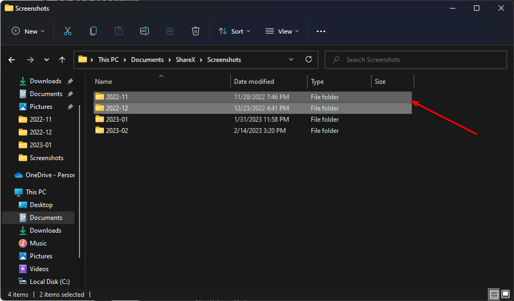Open the Sort dropdown menu
The height and width of the screenshot is (301, 514).
coord(234,31)
